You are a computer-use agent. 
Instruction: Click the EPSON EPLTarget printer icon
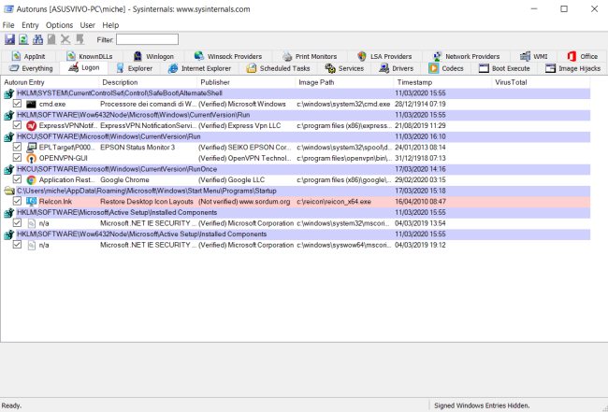pyautogui.click(x=31, y=148)
